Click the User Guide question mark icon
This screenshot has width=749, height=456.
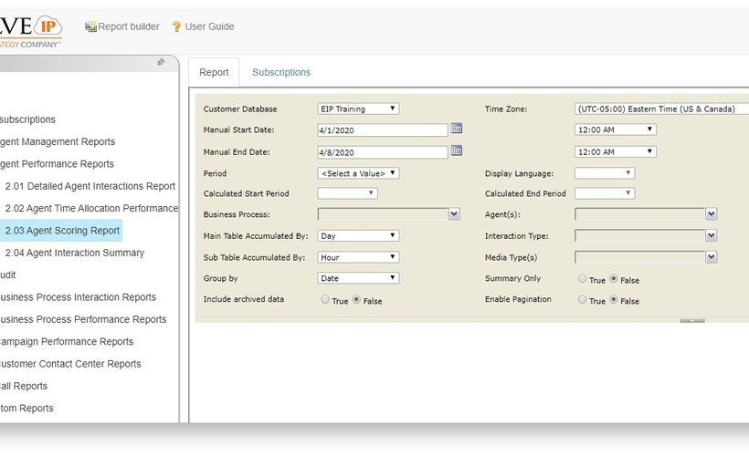tap(176, 26)
